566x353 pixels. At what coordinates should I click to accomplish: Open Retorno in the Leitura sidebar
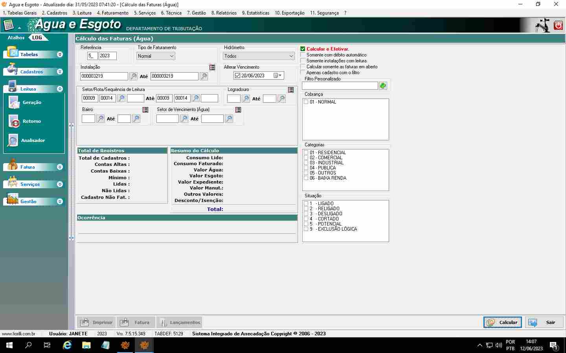click(x=31, y=121)
